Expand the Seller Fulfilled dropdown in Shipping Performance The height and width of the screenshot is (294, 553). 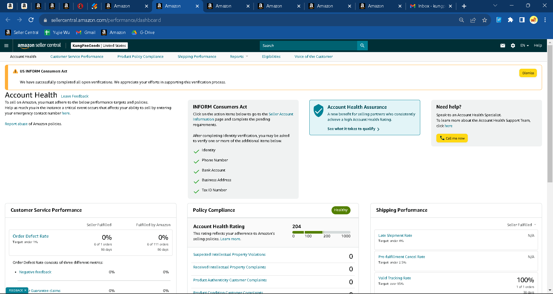(522, 225)
